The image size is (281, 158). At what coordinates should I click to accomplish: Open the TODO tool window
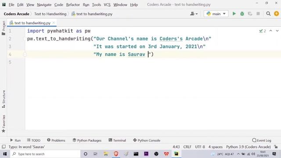[x=34, y=140]
